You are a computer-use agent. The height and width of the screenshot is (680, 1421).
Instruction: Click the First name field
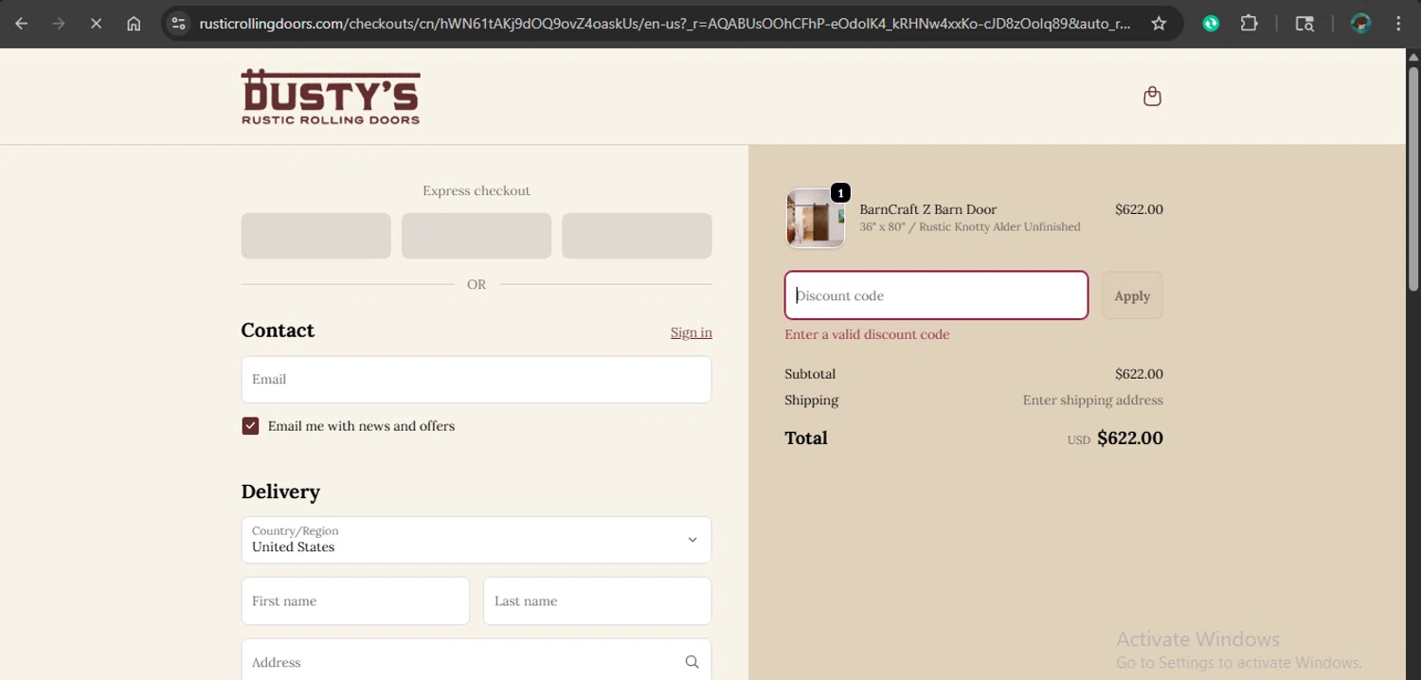355,601
